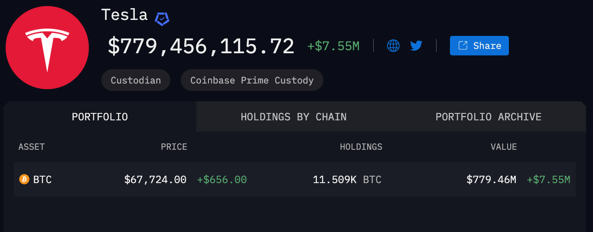Open the Twitter bird icon

point(416,45)
